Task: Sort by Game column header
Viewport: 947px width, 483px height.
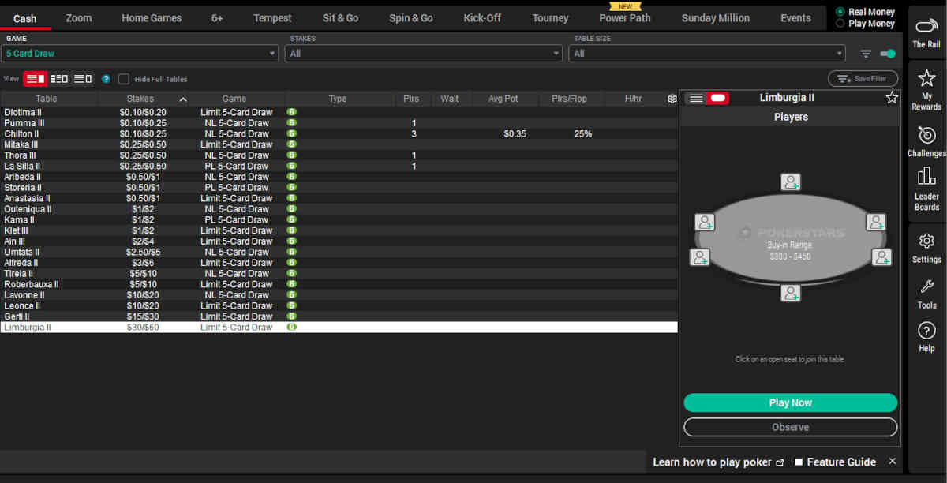Action: pos(234,99)
